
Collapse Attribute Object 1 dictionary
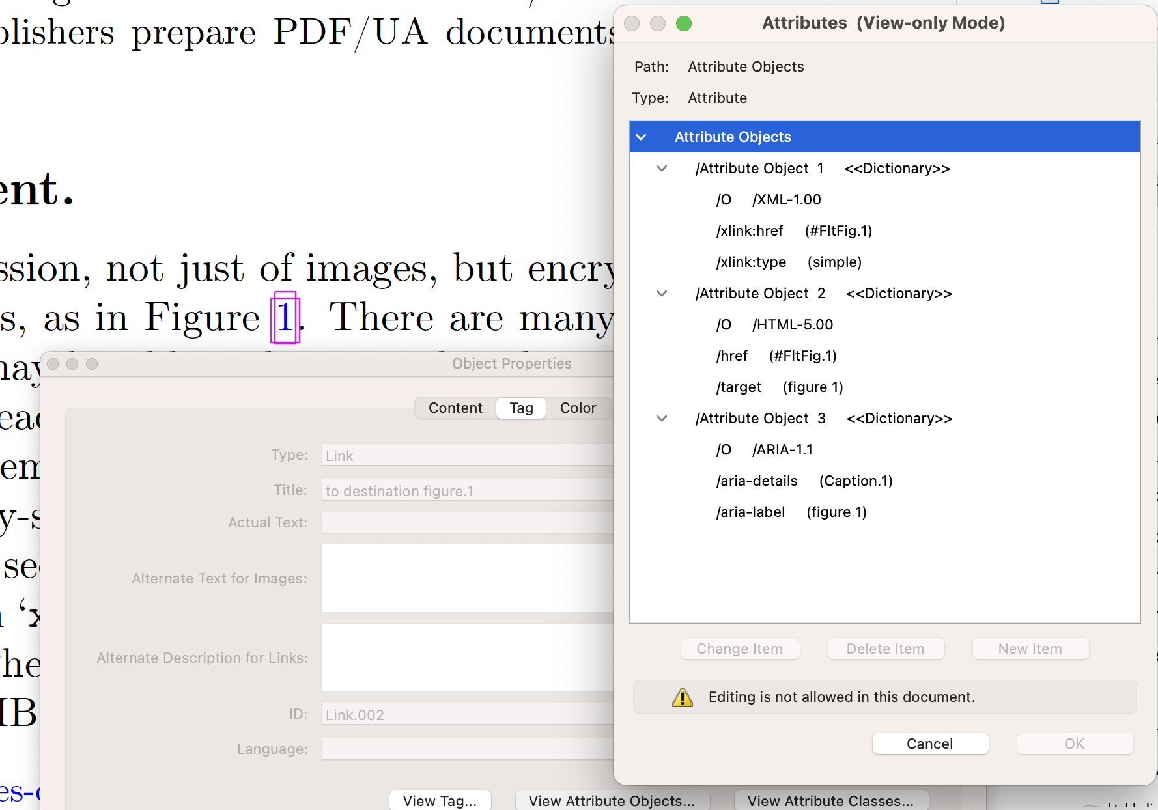coord(662,169)
